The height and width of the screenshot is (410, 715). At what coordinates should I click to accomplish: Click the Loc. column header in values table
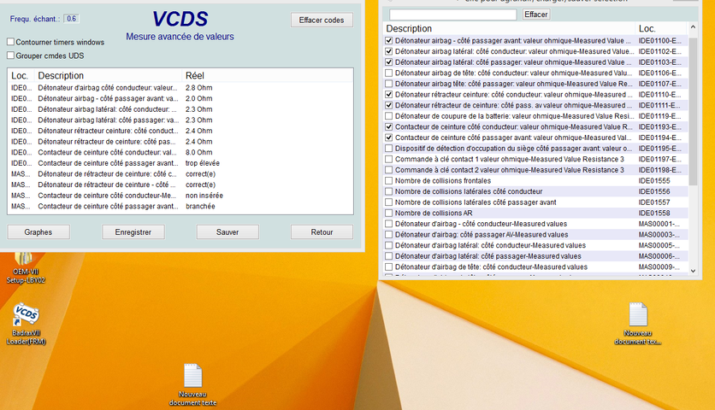pos(21,76)
